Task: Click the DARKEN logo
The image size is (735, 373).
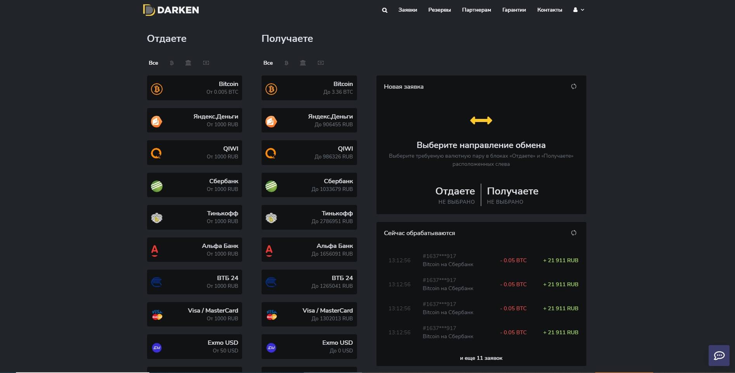Action: [x=171, y=10]
